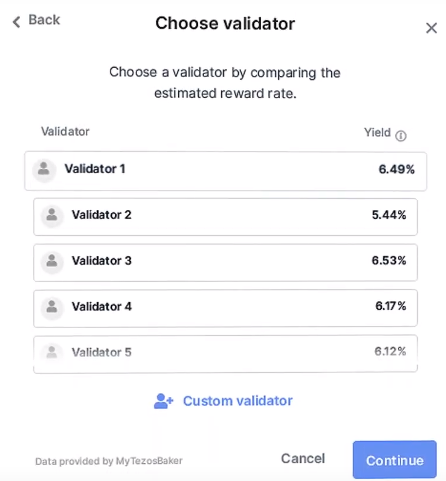Click the Back arrow icon
Screen dimensions: 446x481
(x=16, y=22)
